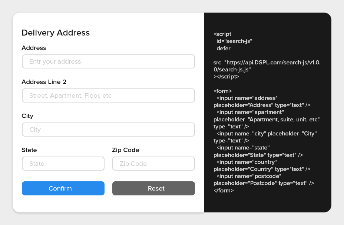Focus the Address Line 2 text box
344x225 pixels.
(x=108, y=95)
